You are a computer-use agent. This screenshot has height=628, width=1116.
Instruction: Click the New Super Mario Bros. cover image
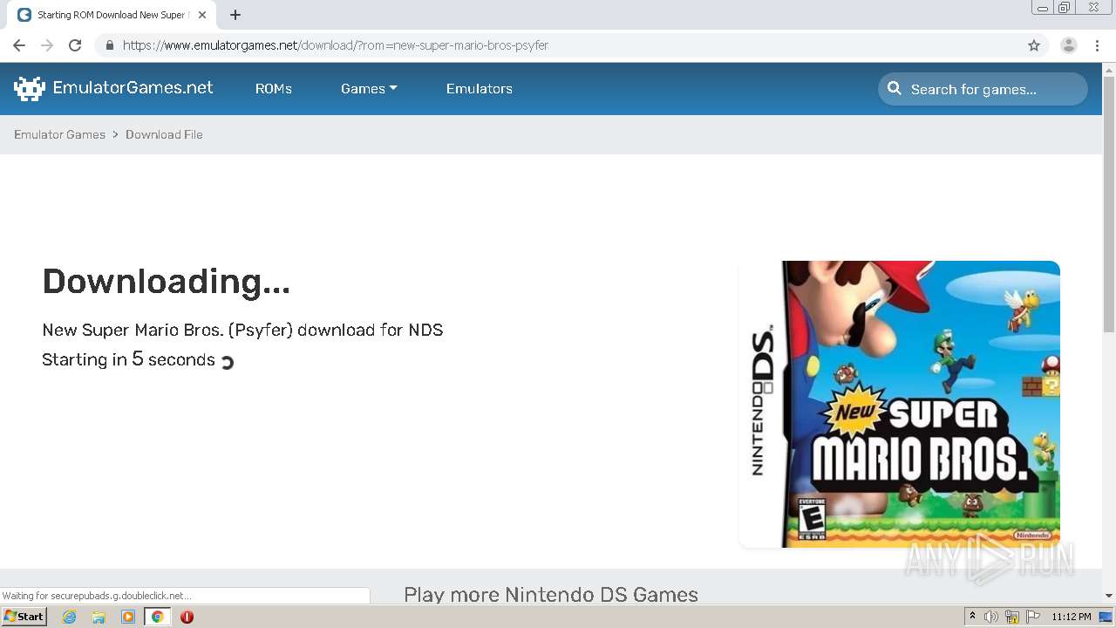900,404
